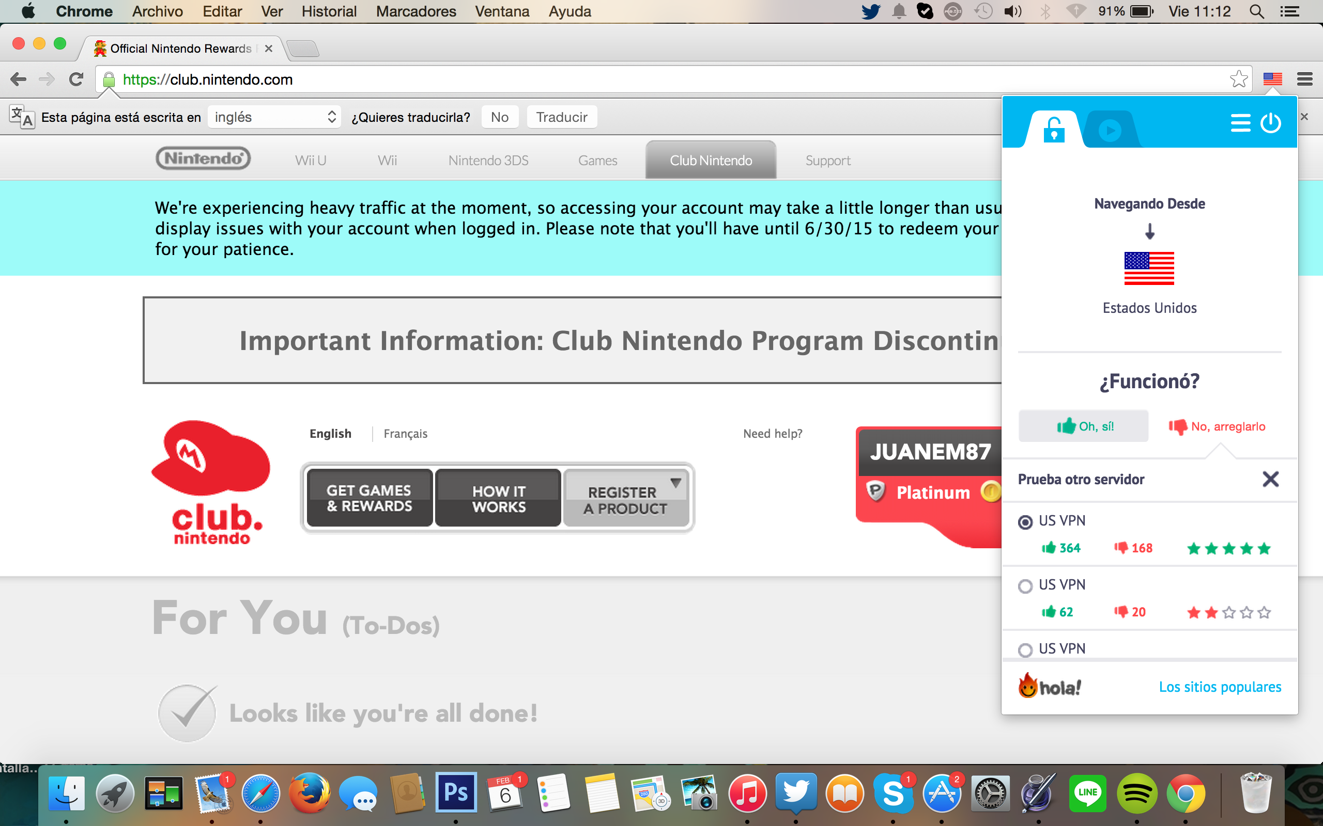The image size is (1323, 826).
Task: Click 'No' in the translate bar
Action: coord(500,117)
